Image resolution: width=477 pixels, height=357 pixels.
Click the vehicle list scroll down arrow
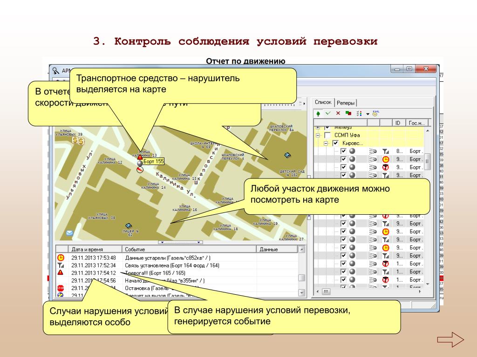(428, 284)
